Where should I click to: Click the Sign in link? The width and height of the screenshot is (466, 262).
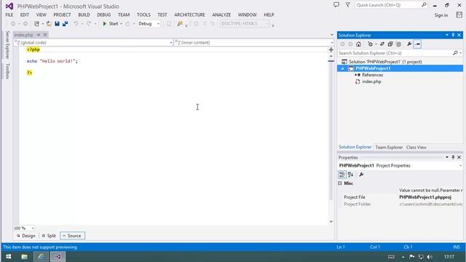441,15
